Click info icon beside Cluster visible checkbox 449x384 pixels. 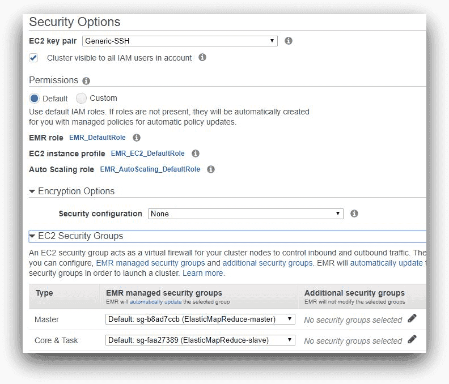tap(202, 57)
